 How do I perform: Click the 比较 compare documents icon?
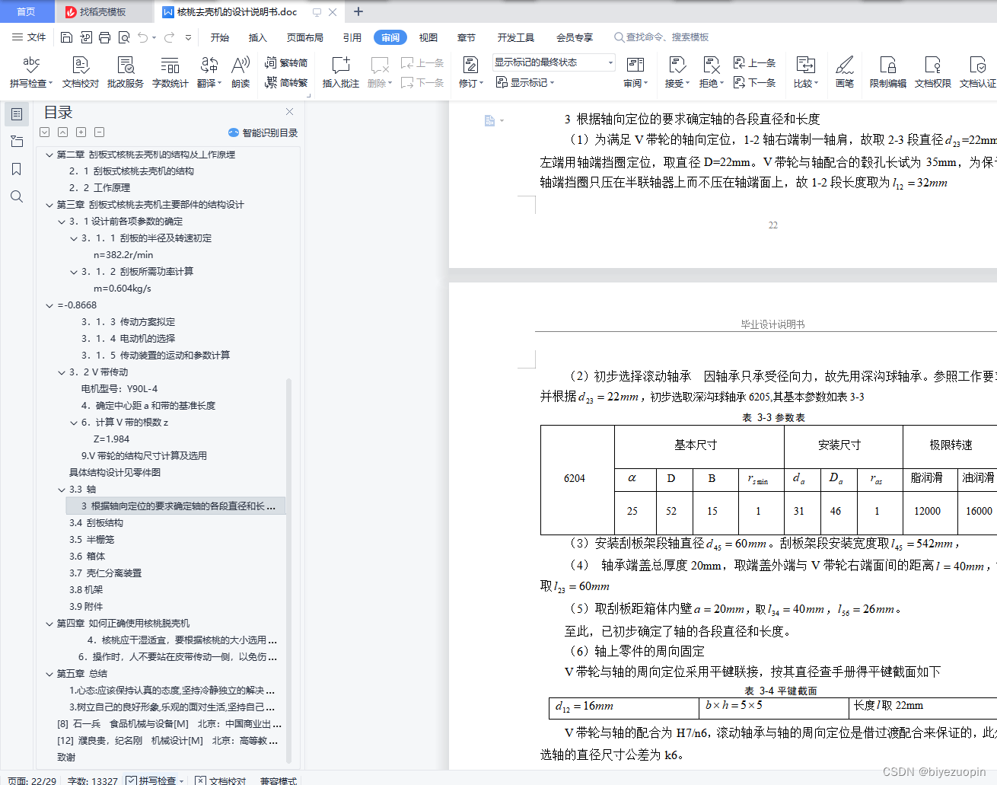pyautogui.click(x=805, y=65)
